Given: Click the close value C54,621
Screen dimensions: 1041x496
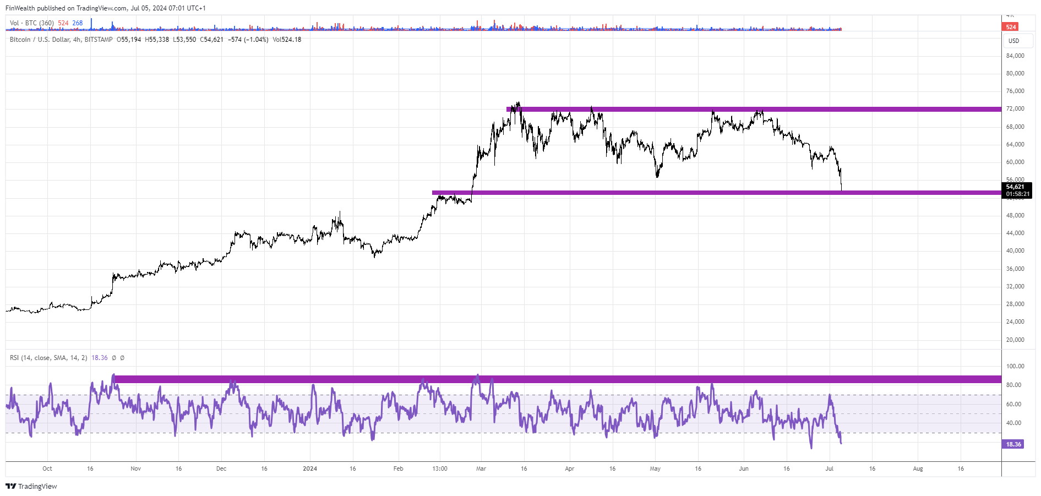Looking at the screenshot, I should [212, 40].
